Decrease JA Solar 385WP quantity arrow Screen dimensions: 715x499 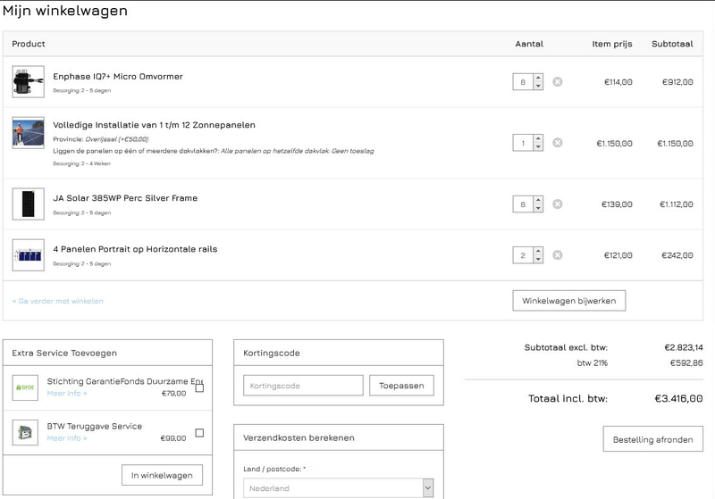[538, 208]
